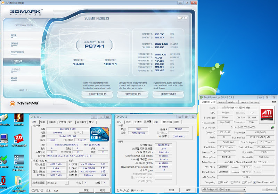Open the Memtest desktop shortcut
The image size is (278, 194).
pyautogui.click(x=4, y=161)
